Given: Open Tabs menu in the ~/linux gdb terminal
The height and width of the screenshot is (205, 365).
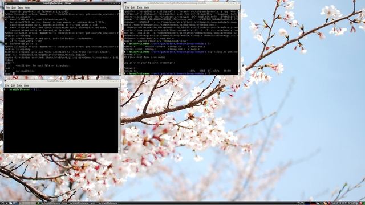Looking at the screenshot, I should pos(21,7).
